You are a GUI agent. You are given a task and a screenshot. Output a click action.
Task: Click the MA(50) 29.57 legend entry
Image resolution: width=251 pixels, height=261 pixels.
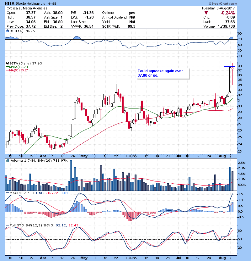click(x=17, y=70)
